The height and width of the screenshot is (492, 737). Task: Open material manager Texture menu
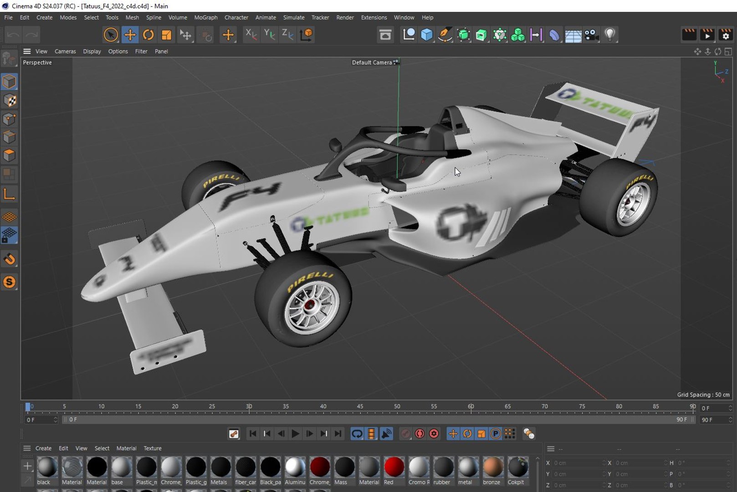[x=153, y=448]
